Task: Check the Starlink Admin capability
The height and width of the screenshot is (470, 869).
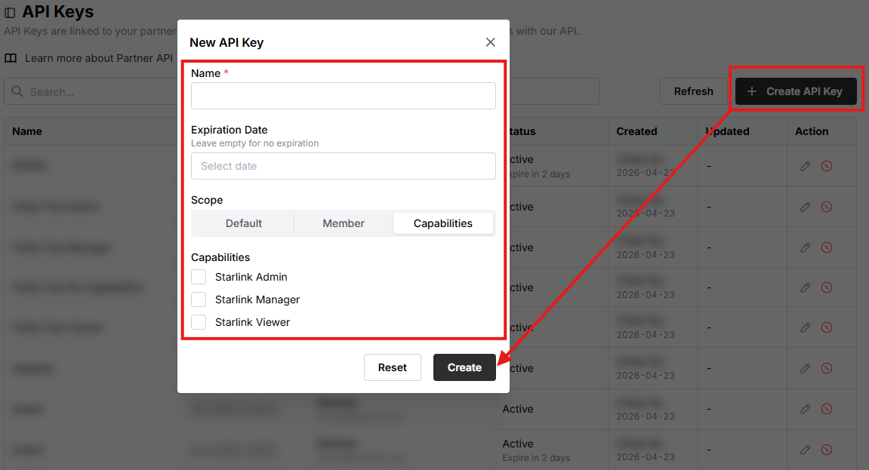Action: click(x=199, y=277)
